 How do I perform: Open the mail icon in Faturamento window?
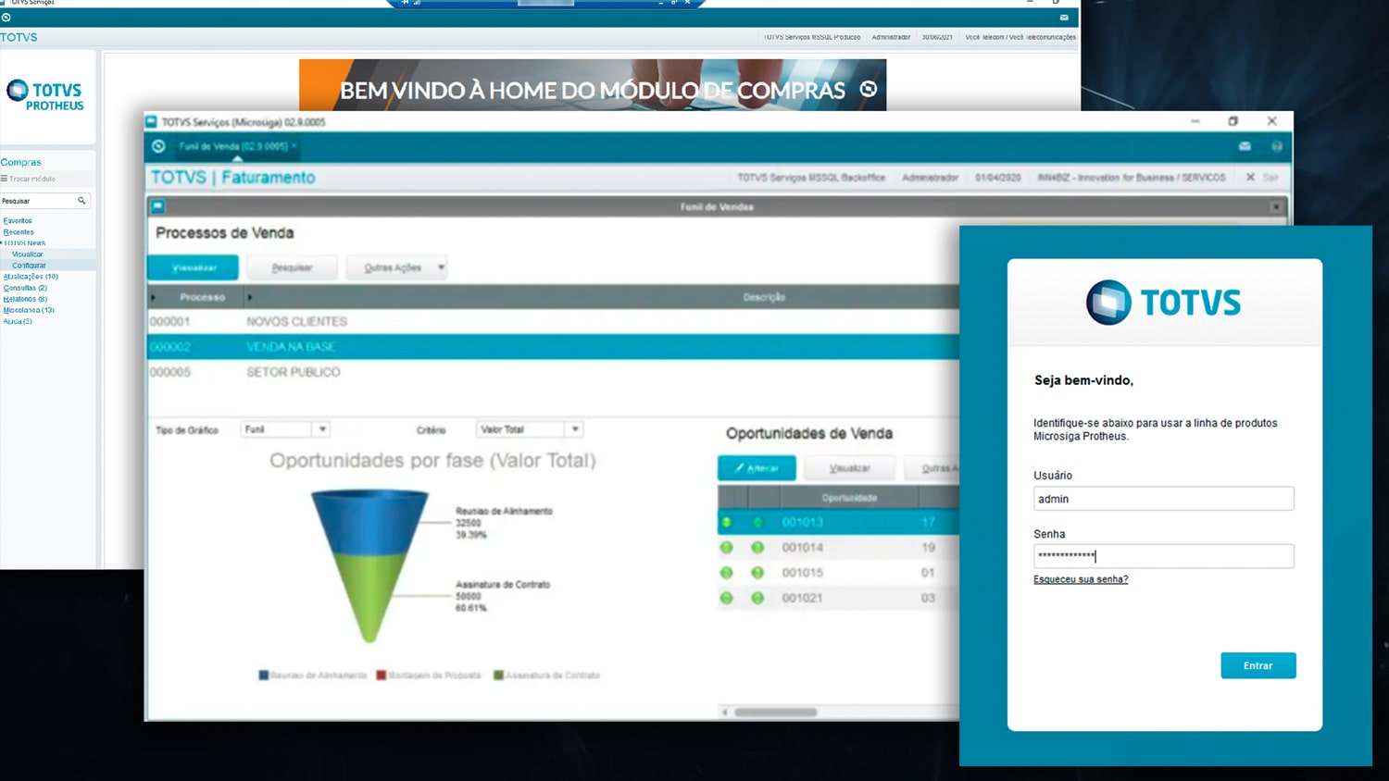[x=1245, y=146]
